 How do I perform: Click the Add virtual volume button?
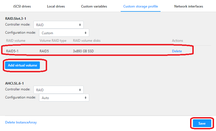coord(22,65)
